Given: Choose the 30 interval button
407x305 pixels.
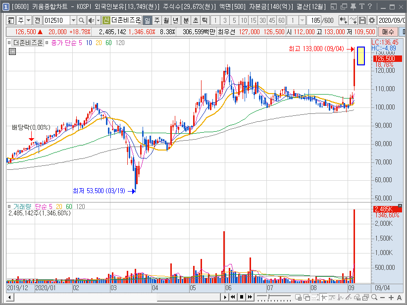Looking at the screenshot, I should [262, 20].
